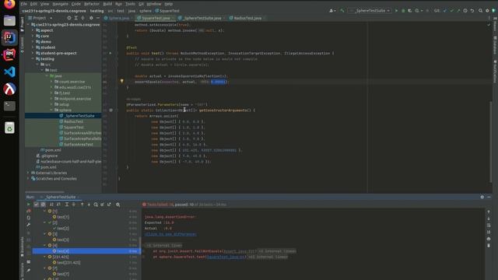This screenshot has height=280, width=498.
Task: Run the _SphereTestSuite configuration
Action: coord(396,10)
